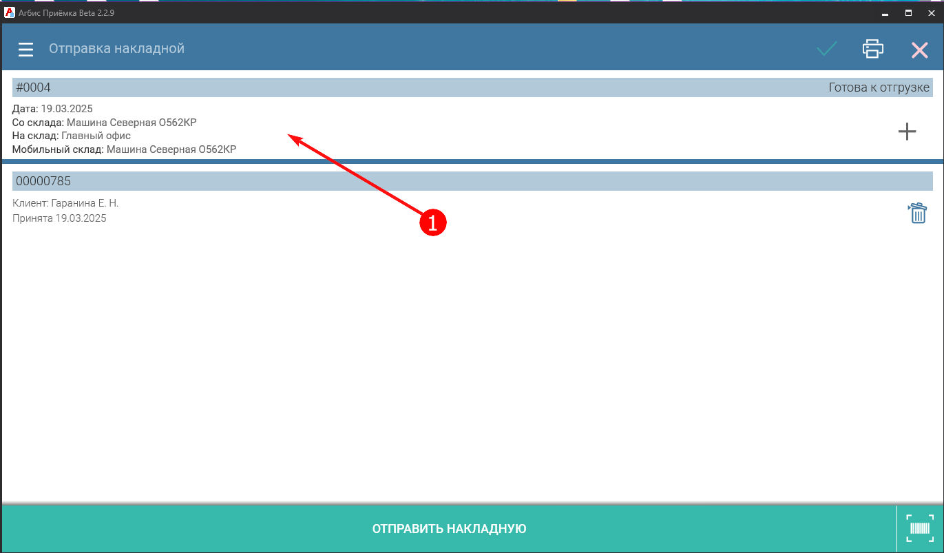
Task: Print the invoice using the printer icon
Action: [x=872, y=49]
